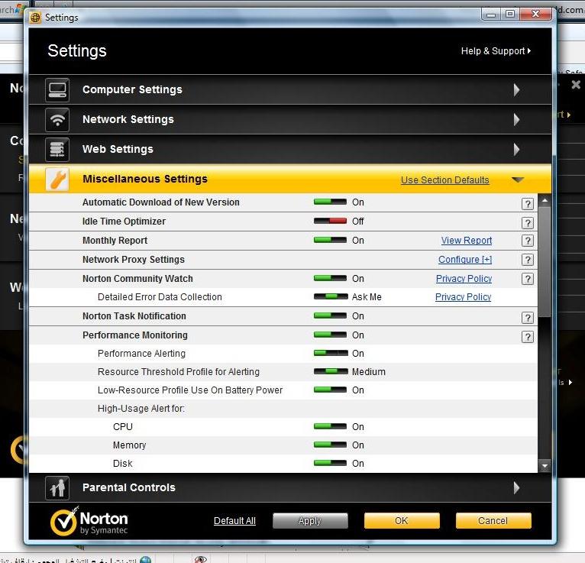
Task: Click the Parental Controls family icon
Action: (57, 487)
